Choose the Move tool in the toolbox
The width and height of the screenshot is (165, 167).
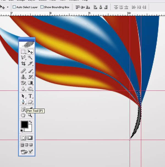tap(30, 52)
